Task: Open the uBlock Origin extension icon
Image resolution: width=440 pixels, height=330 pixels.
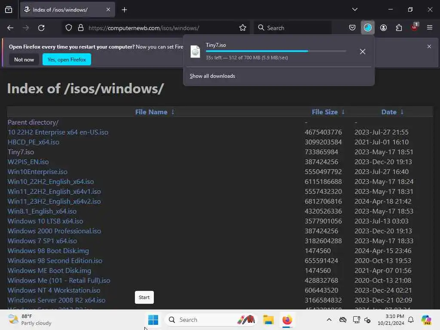Action: pos(415,27)
